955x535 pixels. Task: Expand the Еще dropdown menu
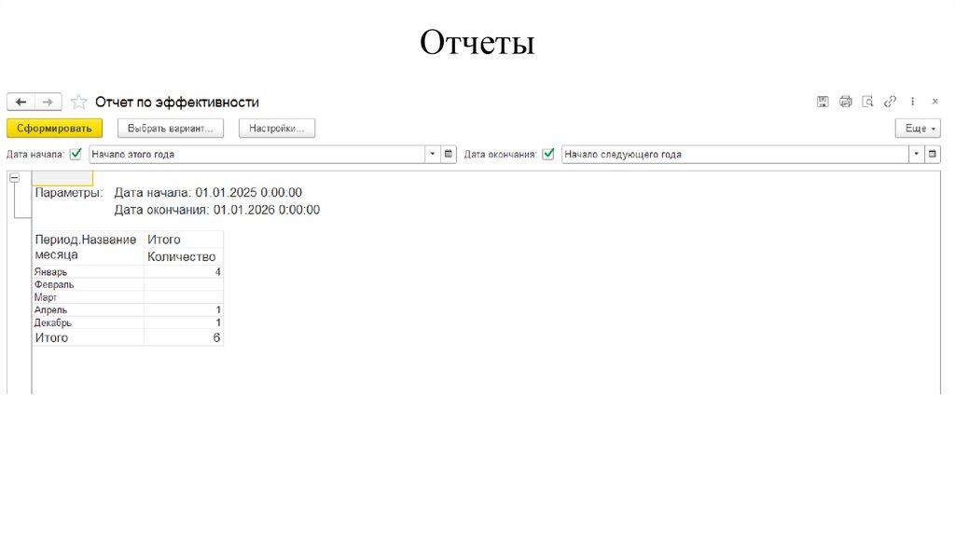pos(918,129)
